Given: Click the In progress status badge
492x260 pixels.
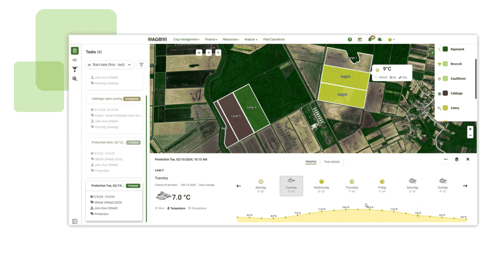Looking at the screenshot, I should coord(132,99).
